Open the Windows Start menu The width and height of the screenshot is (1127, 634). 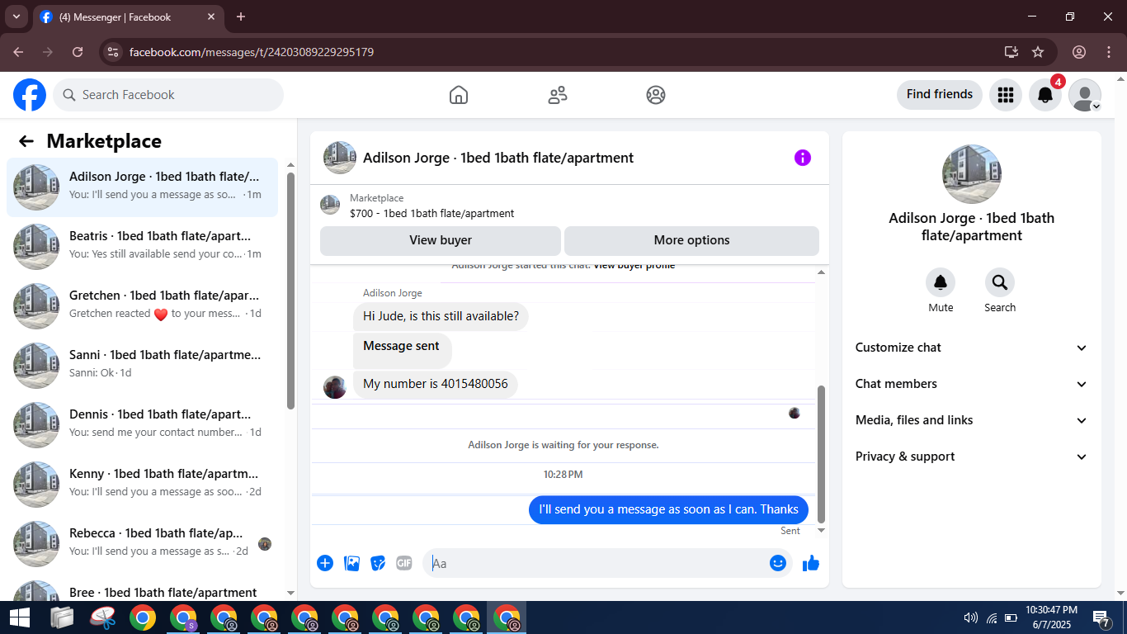[19, 617]
